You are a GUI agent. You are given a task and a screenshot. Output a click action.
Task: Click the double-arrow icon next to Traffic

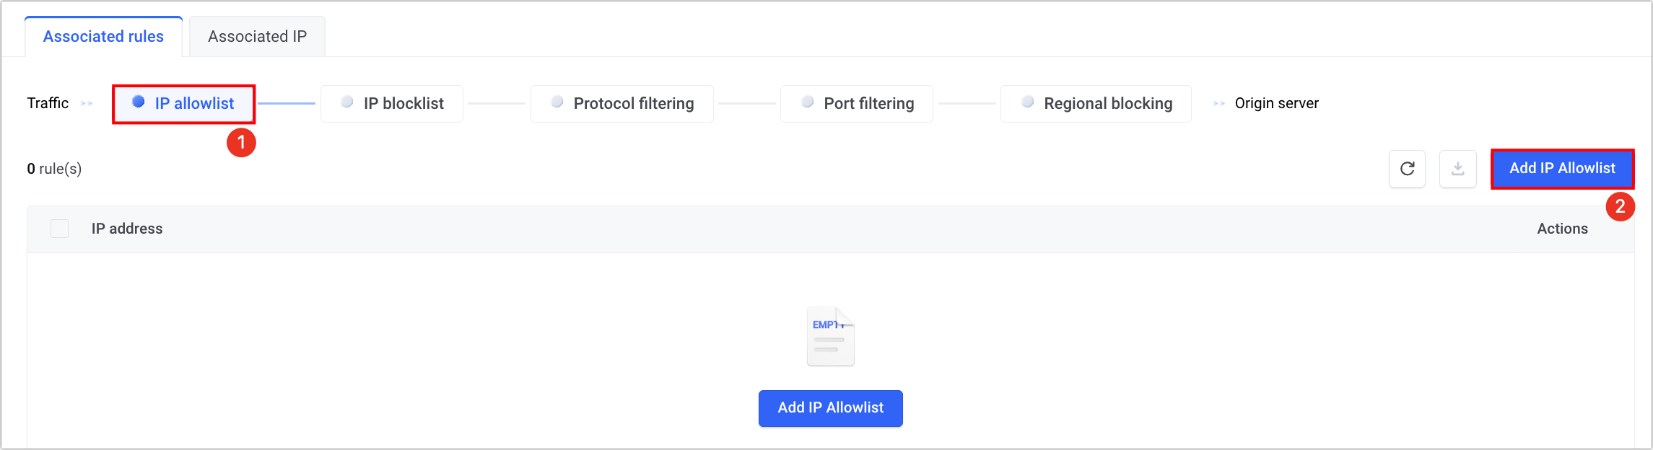coord(87,104)
